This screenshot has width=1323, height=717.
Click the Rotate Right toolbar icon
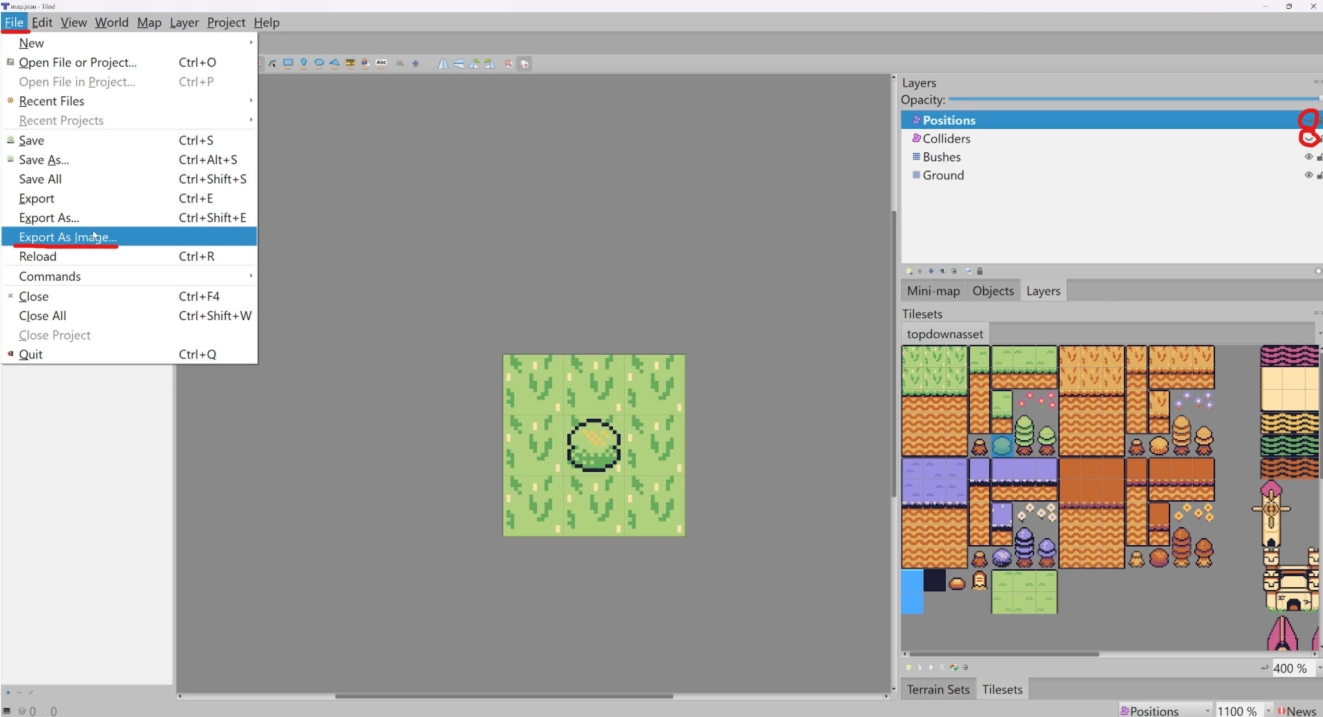pyautogui.click(x=489, y=63)
